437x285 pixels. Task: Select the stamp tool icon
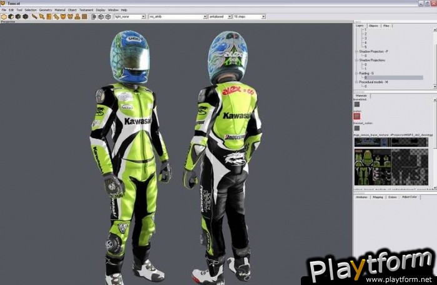tap(77, 17)
